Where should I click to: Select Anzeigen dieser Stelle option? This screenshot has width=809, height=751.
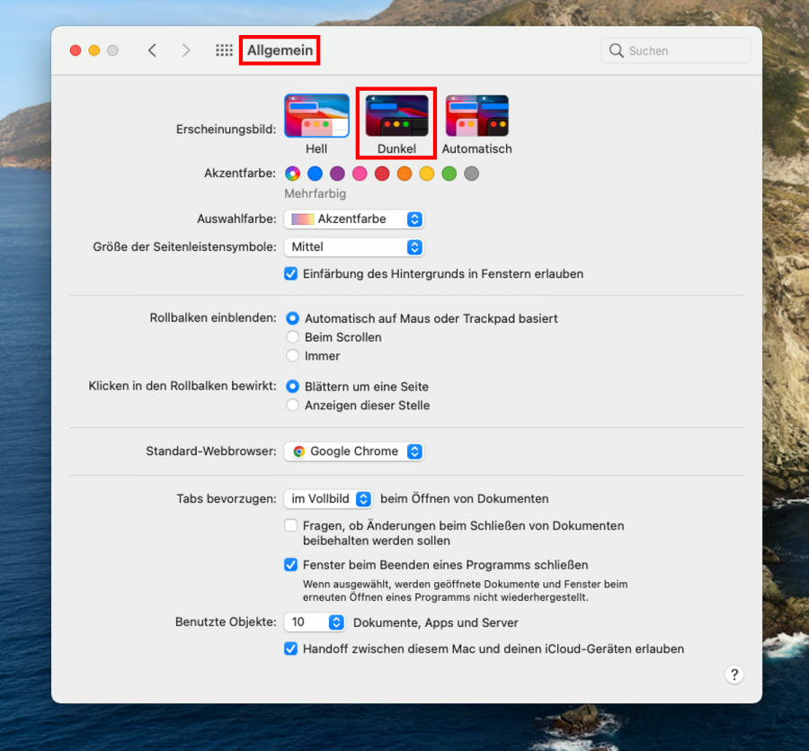292,406
